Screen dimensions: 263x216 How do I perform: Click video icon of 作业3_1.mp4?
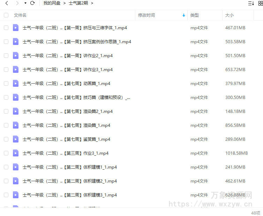click(16, 153)
